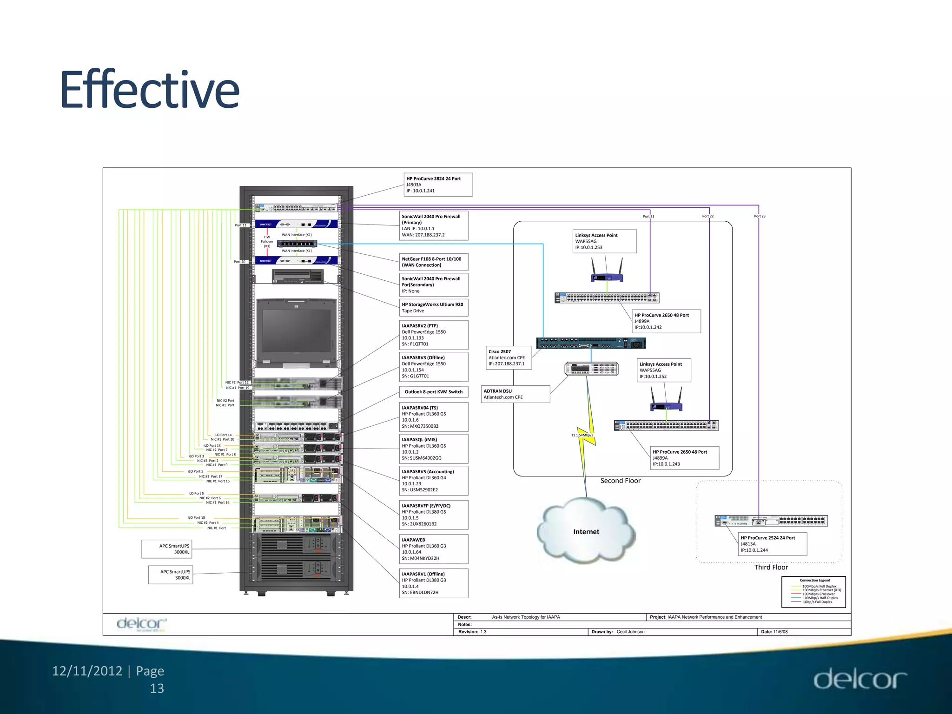Click the Internet cloud icon
Screen dimensions: 952x714
point(586,531)
